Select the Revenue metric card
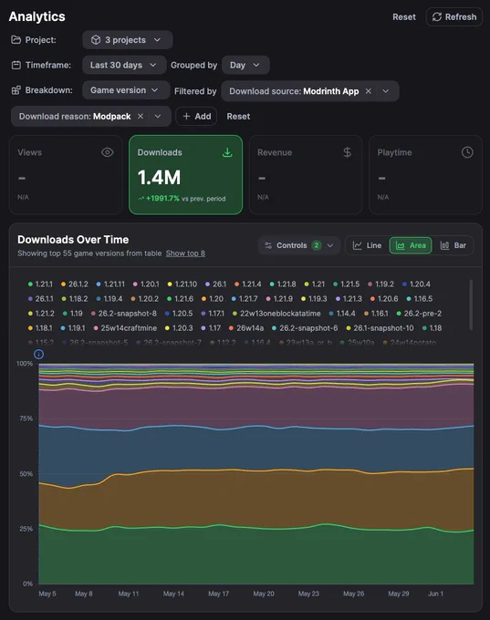Viewport: 490px width, 620px height. click(306, 175)
